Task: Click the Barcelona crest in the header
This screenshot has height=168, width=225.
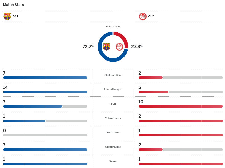Action: tap(7, 16)
